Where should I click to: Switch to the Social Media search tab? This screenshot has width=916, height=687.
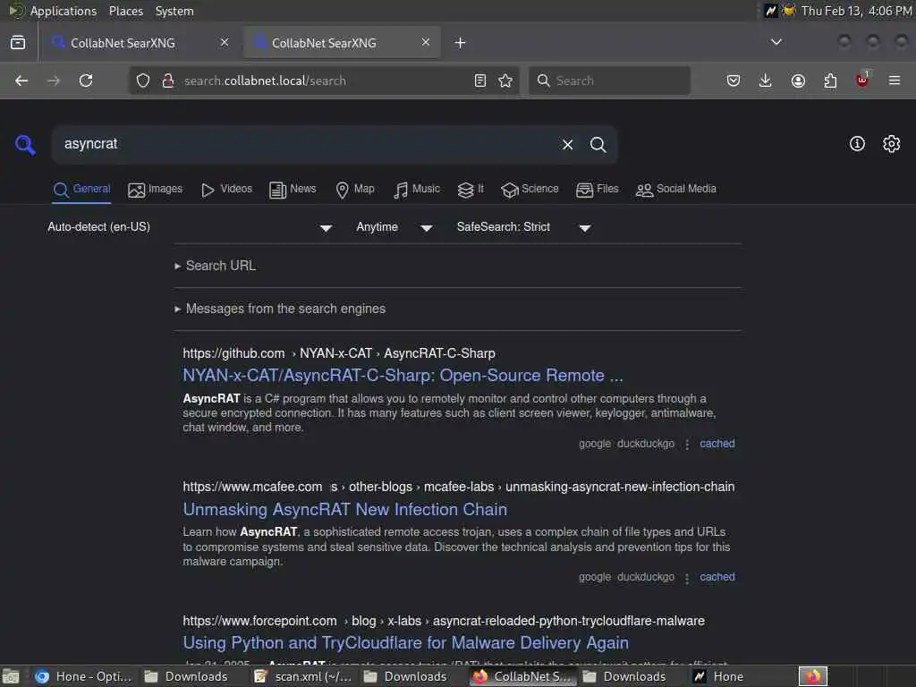[x=676, y=190]
